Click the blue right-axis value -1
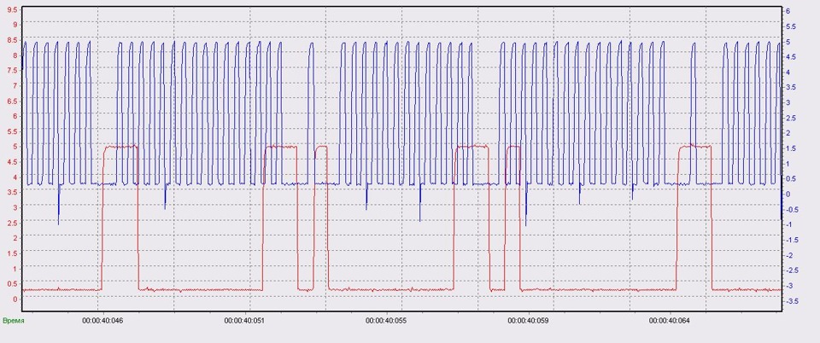This screenshot has height=343, width=820. pyautogui.click(x=788, y=225)
